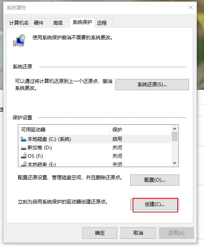Click the 保护 column header
Viewport: 204px width, 246px height.
pyautogui.click(x=140, y=129)
